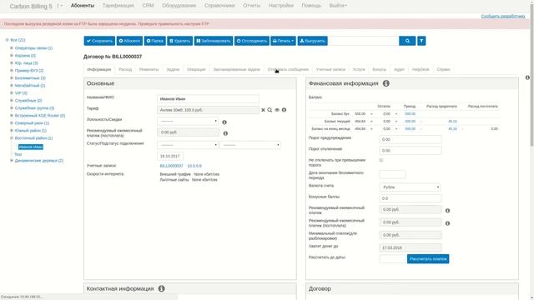Click the Сообщить разработчику link
Image resolution: width=534 pixels, height=300 pixels.
[x=503, y=16]
